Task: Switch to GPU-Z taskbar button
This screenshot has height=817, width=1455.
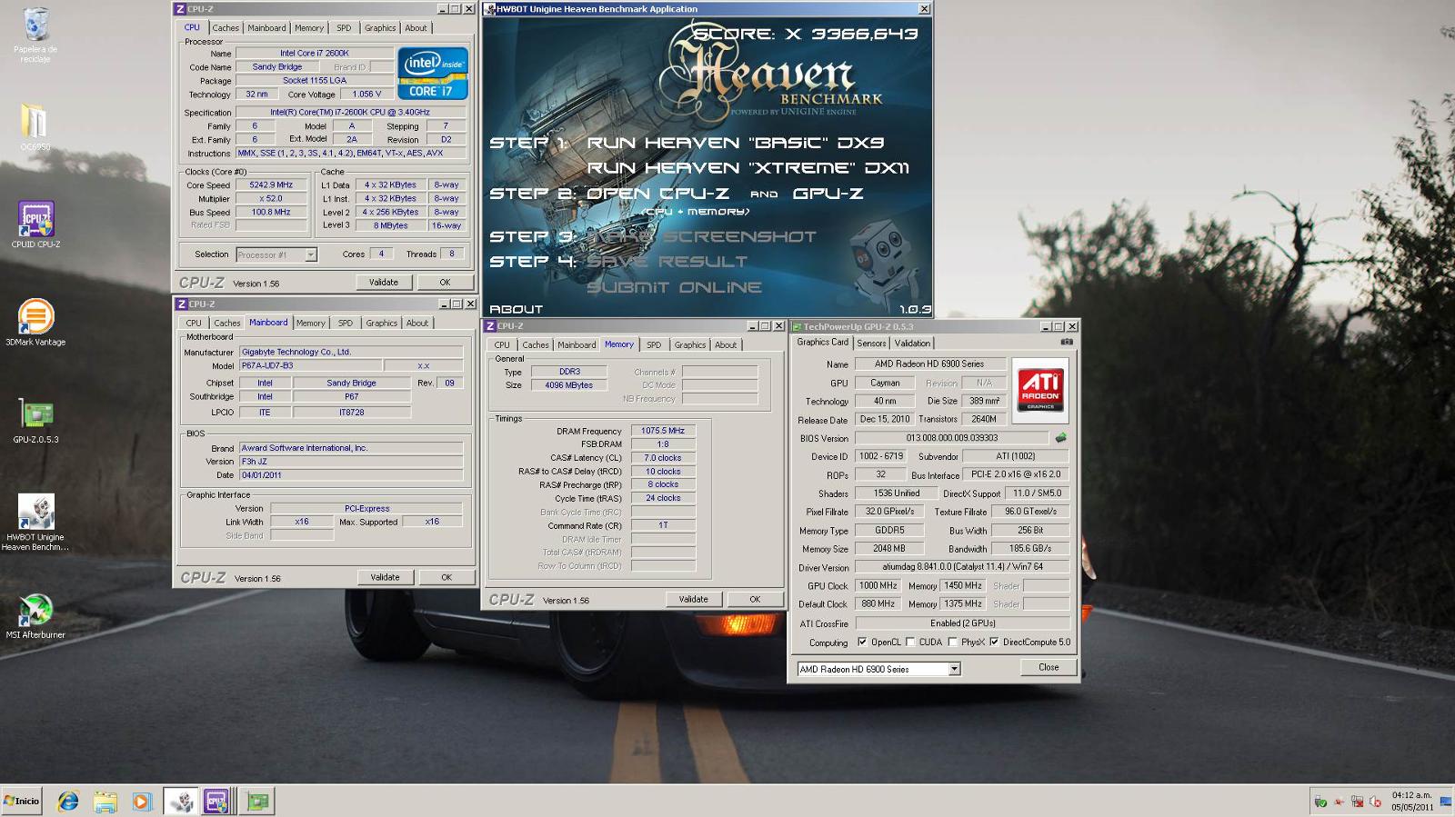Action: coord(258,801)
